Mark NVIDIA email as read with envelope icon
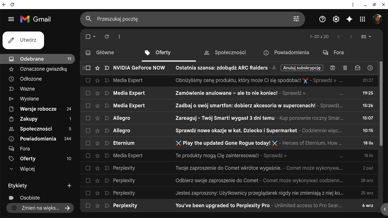 point(357,68)
